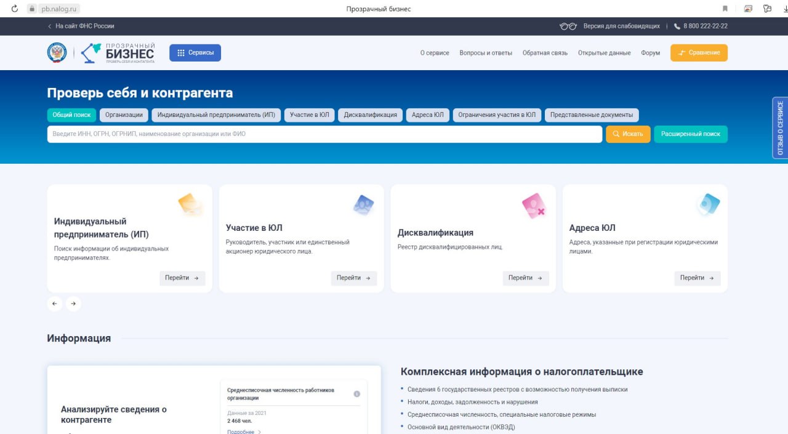Click the info icon on employee count card

(356, 394)
